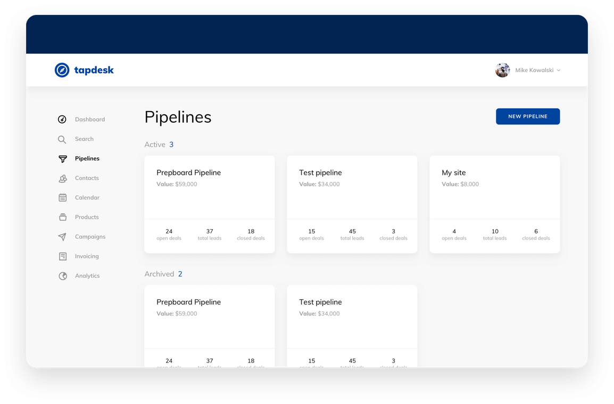Click Mike Kowalski's avatar photo
The width and height of the screenshot is (614, 404).
pos(502,70)
